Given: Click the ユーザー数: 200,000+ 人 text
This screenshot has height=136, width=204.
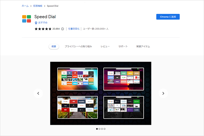Looking at the screenshot, I should (96, 29).
